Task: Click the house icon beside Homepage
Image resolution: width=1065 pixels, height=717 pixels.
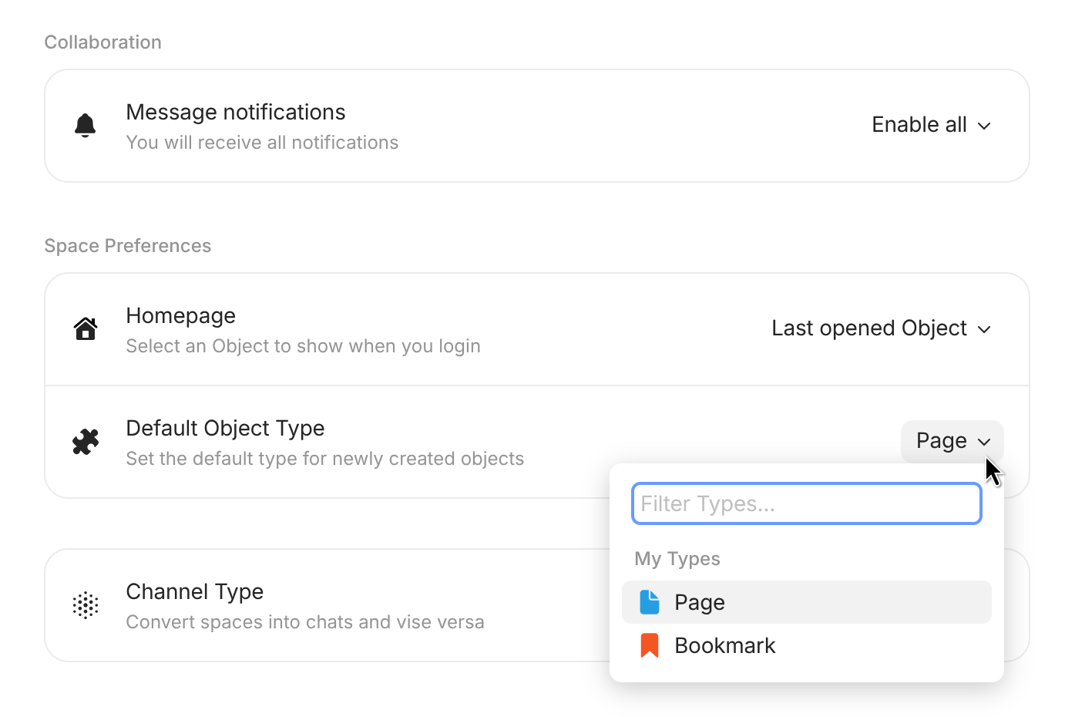Action: coord(86,328)
